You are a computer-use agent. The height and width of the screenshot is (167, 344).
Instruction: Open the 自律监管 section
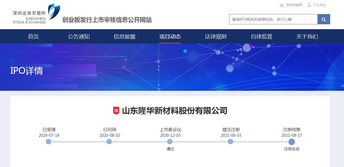[262, 36]
